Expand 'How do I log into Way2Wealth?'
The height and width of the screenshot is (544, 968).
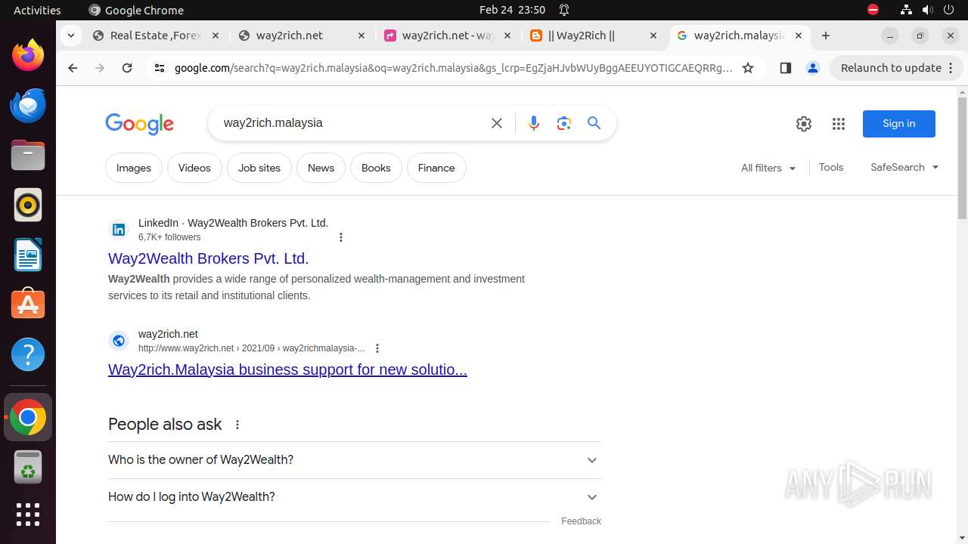354,497
